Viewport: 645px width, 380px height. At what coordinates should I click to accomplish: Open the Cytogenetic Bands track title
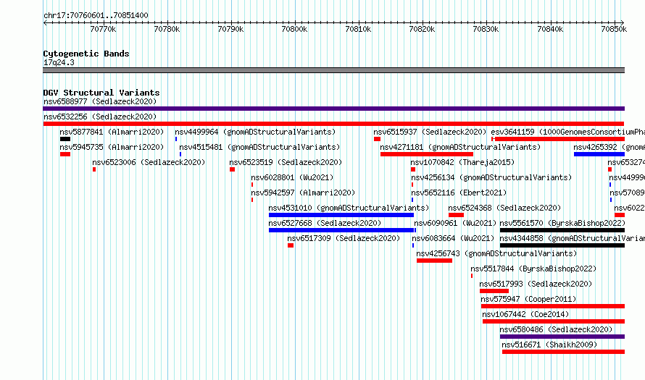click(86, 54)
